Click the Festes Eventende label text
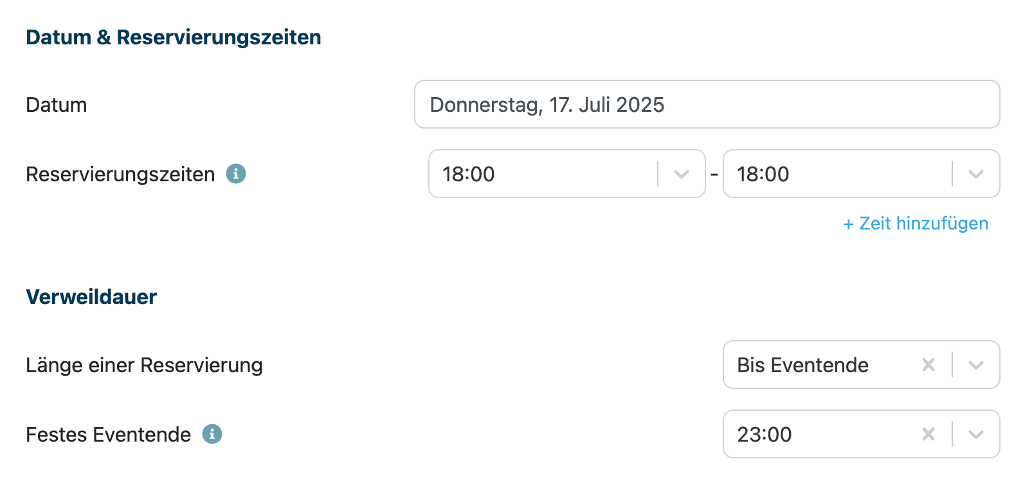Screen dimensions: 1032x486 click(x=108, y=435)
